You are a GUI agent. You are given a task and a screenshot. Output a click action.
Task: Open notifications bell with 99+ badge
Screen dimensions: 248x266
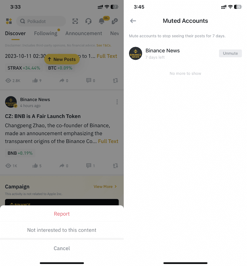(102, 21)
